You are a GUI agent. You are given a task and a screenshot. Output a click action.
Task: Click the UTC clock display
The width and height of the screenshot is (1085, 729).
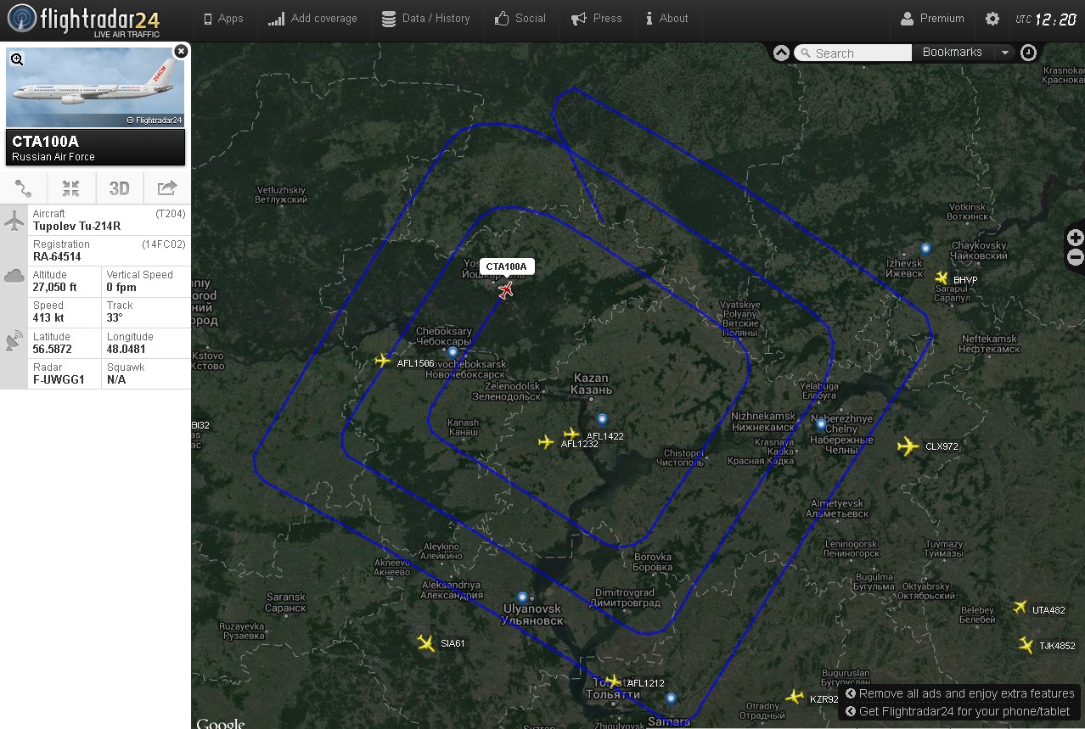pos(1046,19)
